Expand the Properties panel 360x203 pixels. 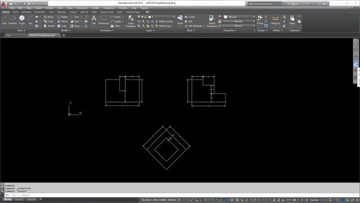(x=230, y=30)
